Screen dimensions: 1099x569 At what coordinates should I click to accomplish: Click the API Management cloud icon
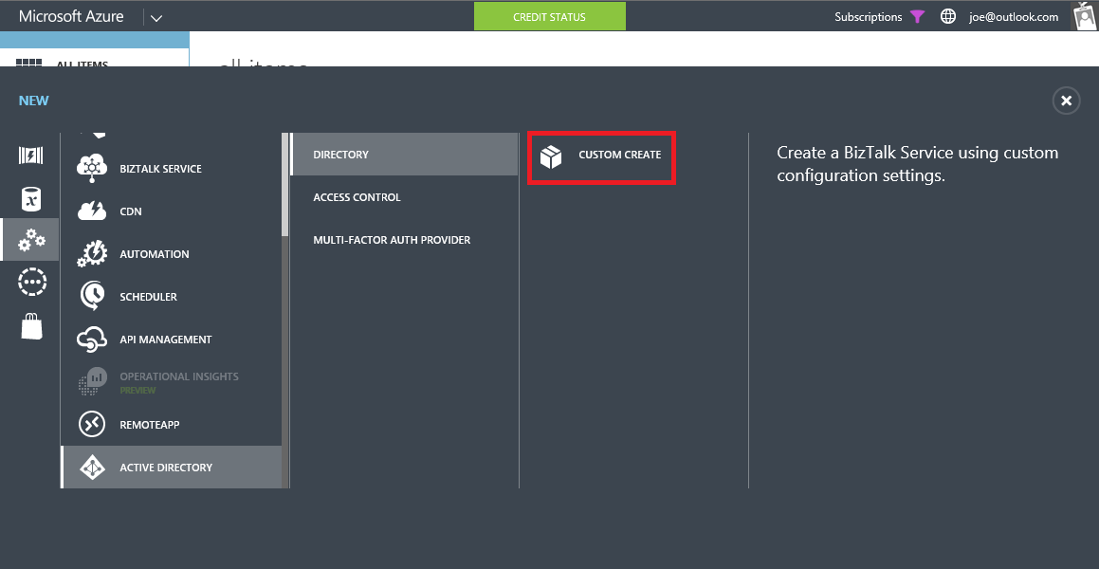92,340
